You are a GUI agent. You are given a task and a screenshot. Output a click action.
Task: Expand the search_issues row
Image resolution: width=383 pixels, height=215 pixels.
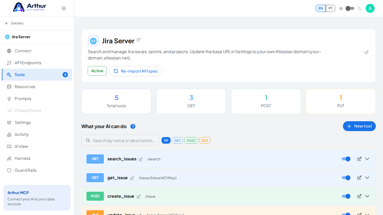367,159
